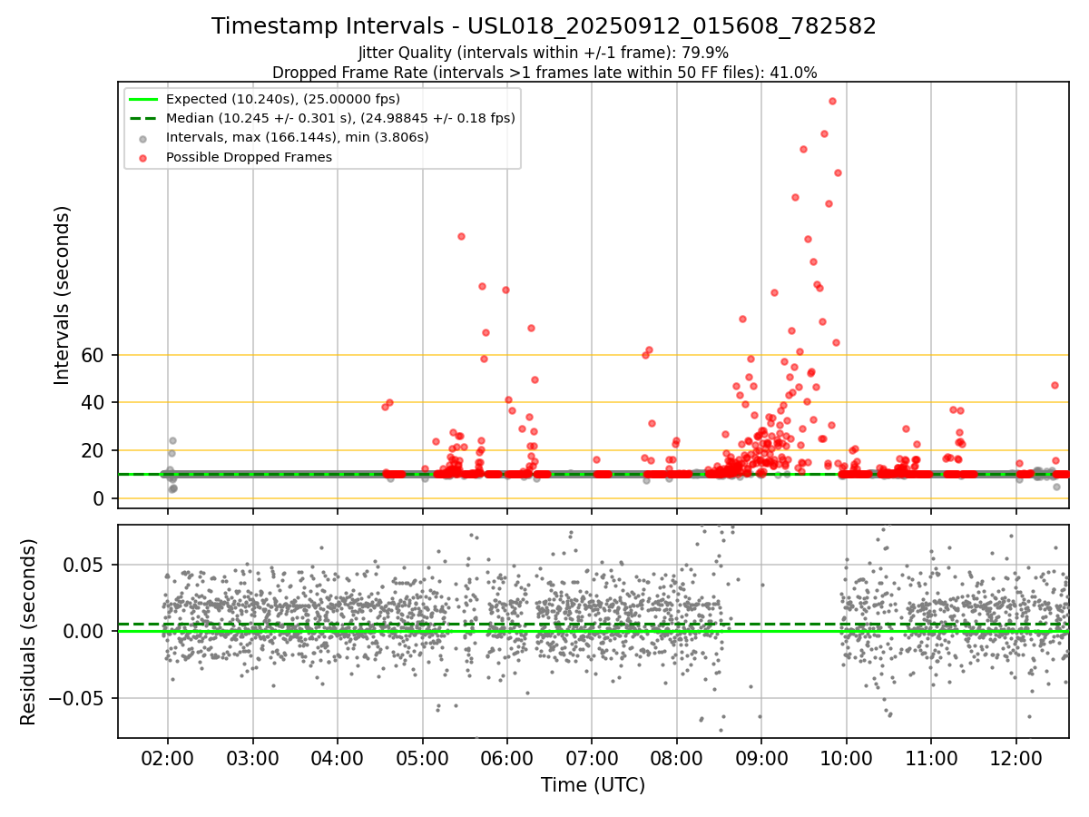Viewport: 1089px width, 817px height.
Task: Click the red dropped-frame marker in the legend
Action: pyautogui.click(x=142, y=157)
